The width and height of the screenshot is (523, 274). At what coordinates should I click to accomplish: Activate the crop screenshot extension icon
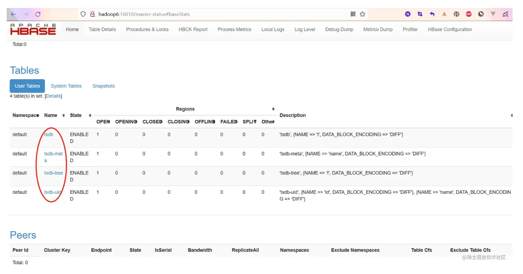420,14
